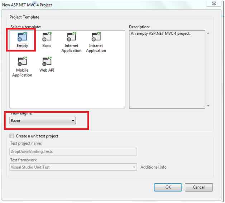Select the Empty project template icon
The width and height of the screenshot is (225, 203).
click(22, 37)
